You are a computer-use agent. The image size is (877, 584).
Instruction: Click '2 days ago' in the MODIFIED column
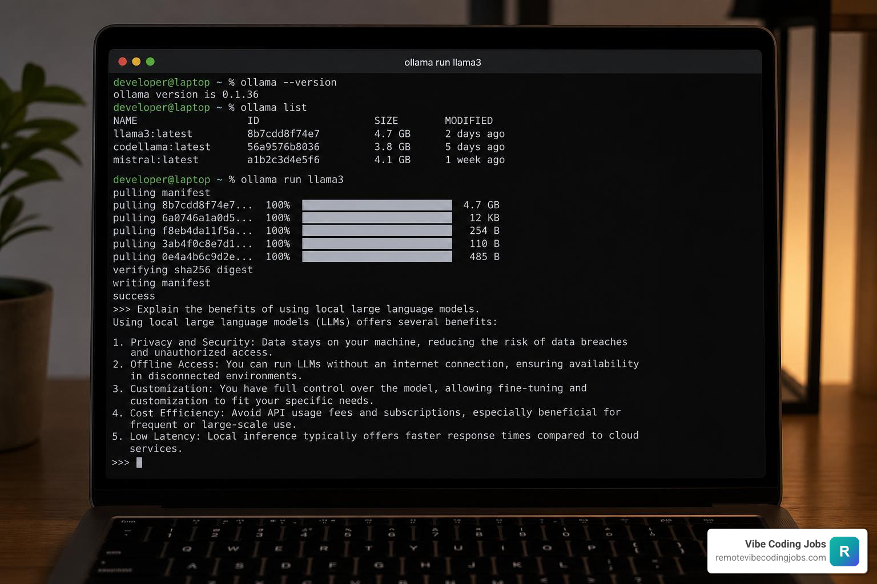click(x=475, y=134)
